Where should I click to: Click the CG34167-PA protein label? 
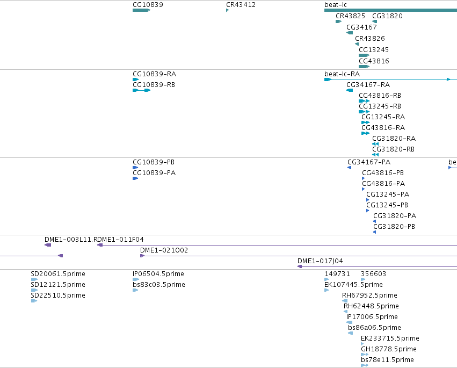[x=369, y=162]
